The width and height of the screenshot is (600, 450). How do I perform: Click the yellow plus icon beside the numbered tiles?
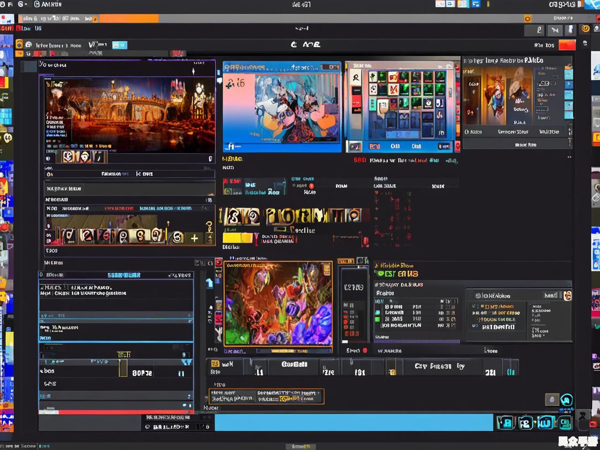pos(194,239)
